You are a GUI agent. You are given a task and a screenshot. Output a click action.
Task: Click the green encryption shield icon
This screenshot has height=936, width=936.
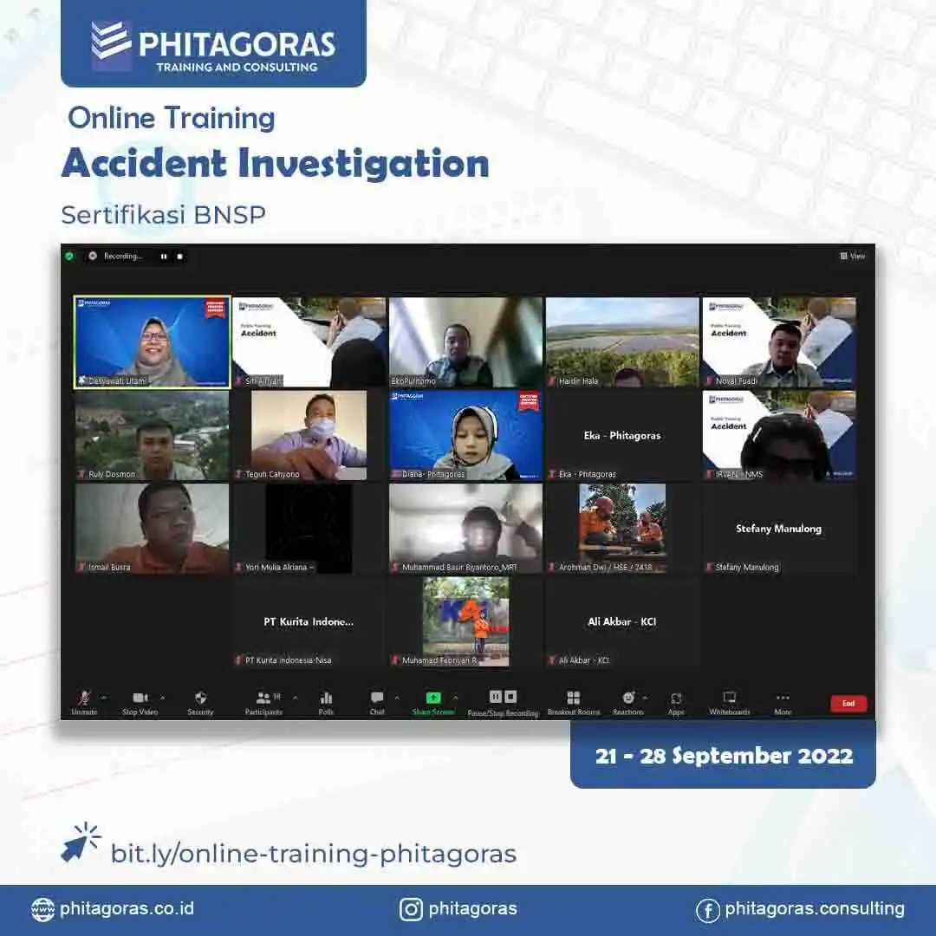(x=69, y=256)
